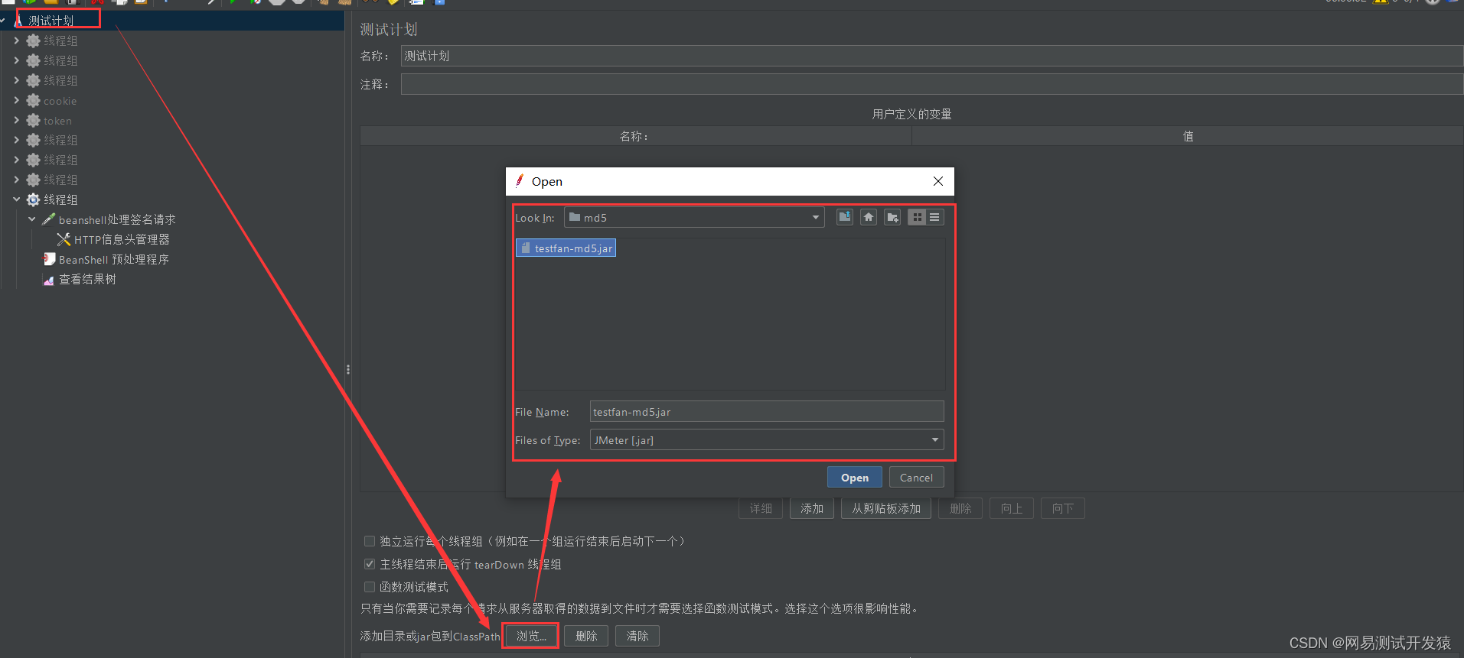Click the empty 注释 comment field

pyautogui.click(x=932, y=84)
